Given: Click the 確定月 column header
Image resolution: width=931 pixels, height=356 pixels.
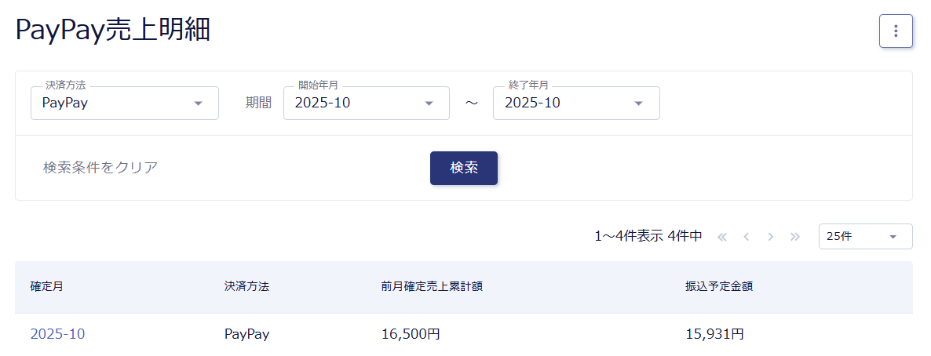Looking at the screenshot, I should pyautogui.click(x=47, y=287).
